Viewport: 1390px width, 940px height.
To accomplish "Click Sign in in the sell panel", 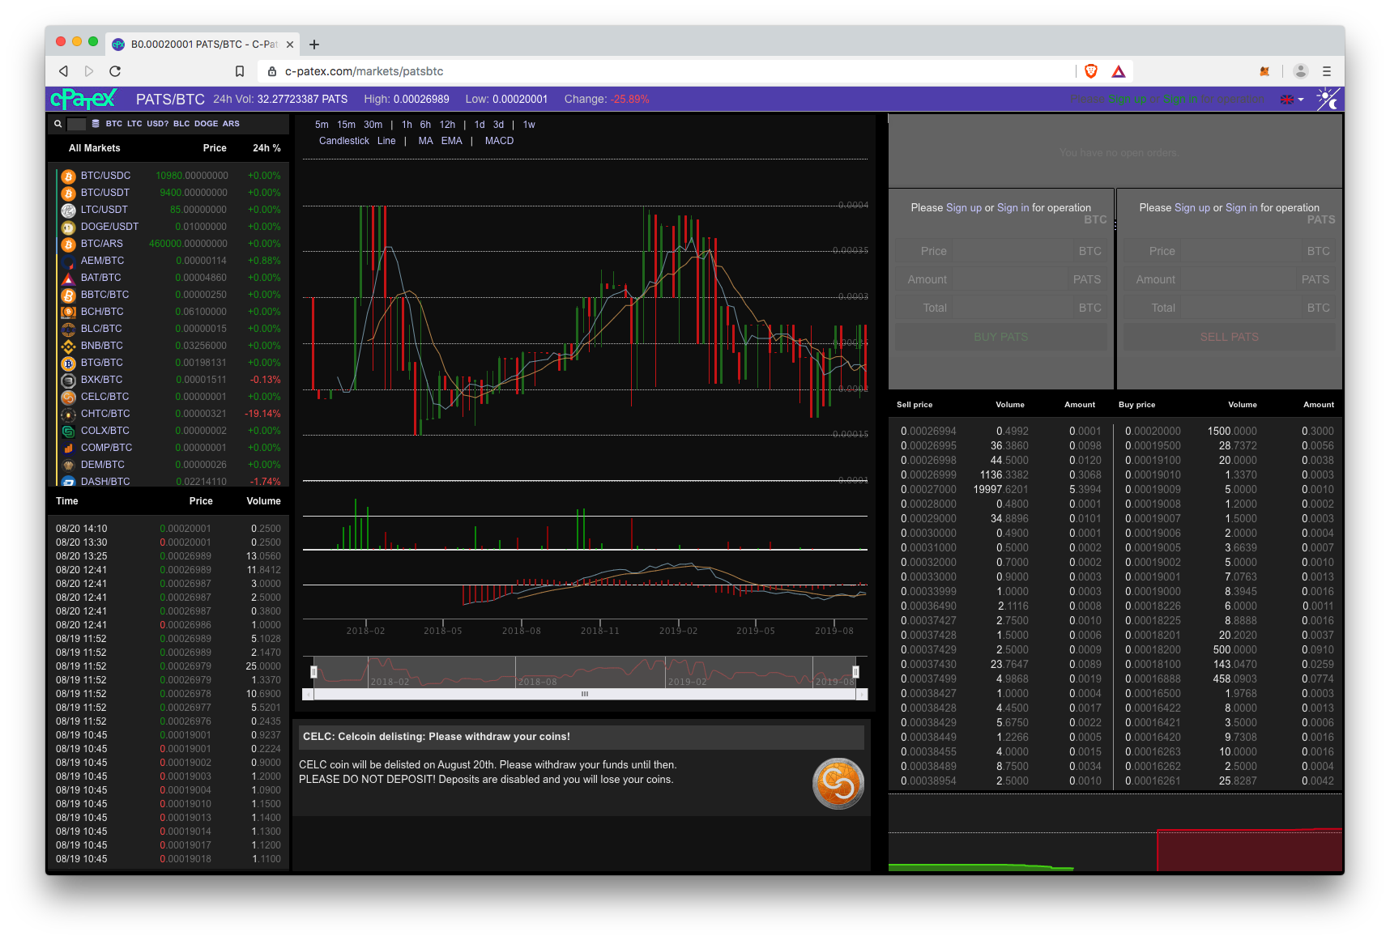I will point(1241,208).
